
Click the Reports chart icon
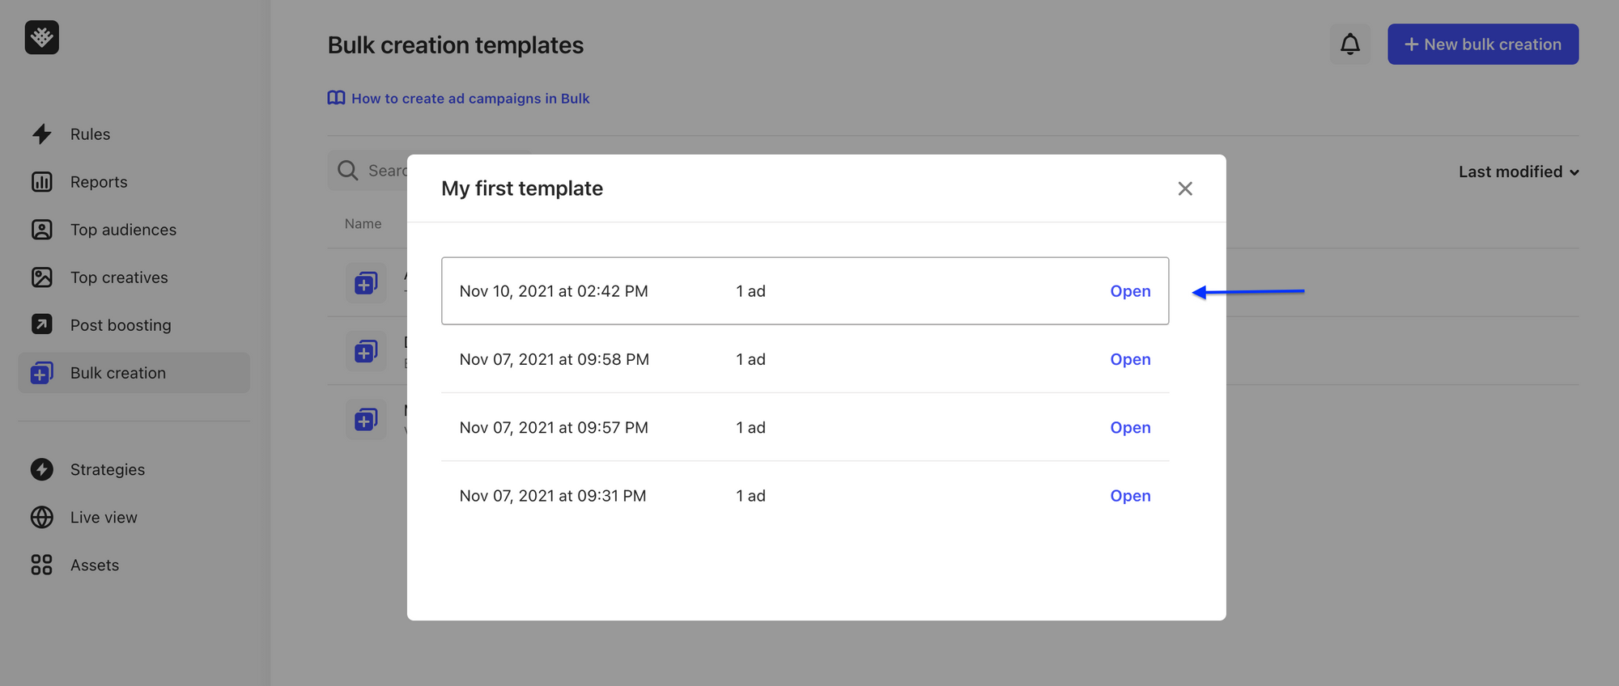[42, 182]
